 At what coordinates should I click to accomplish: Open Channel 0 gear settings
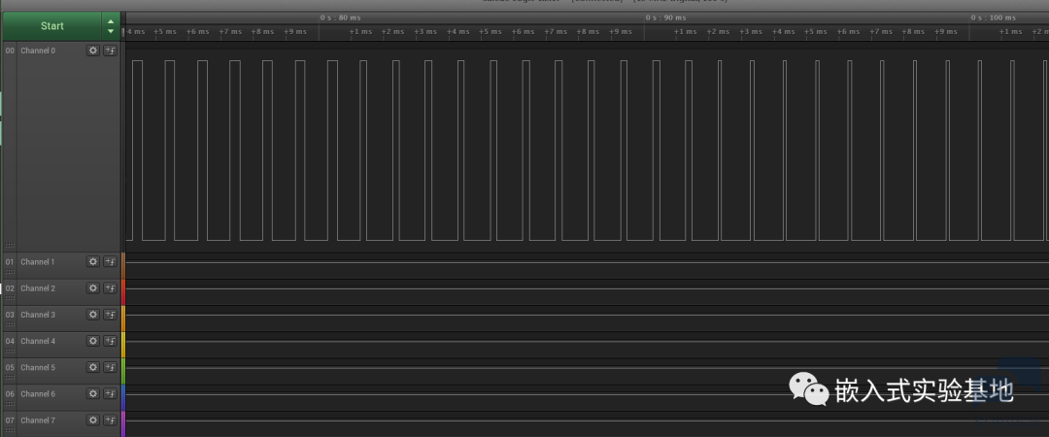(x=93, y=50)
